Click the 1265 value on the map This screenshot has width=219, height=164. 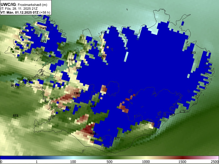tap(103, 56)
